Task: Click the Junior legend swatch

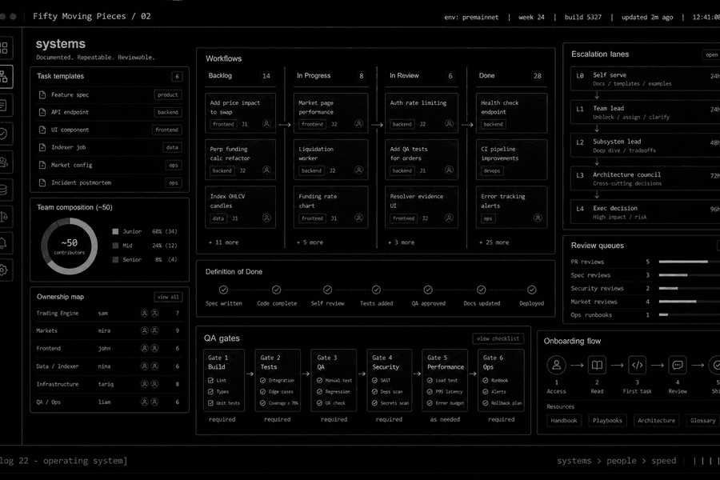Action: coord(115,231)
